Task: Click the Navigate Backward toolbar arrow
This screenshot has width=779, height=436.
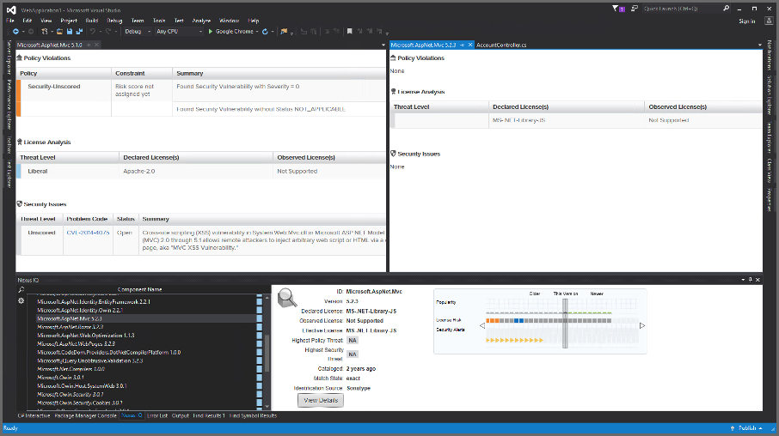Action: tap(15, 31)
